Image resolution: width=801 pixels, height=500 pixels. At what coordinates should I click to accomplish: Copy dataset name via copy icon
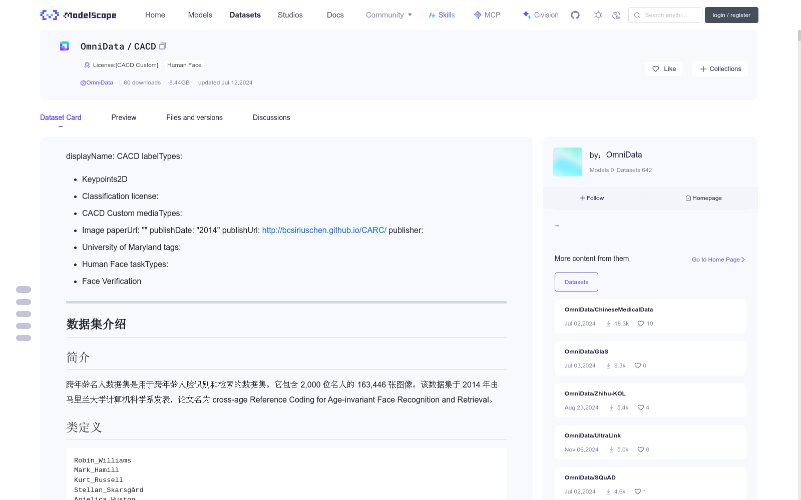tap(163, 46)
